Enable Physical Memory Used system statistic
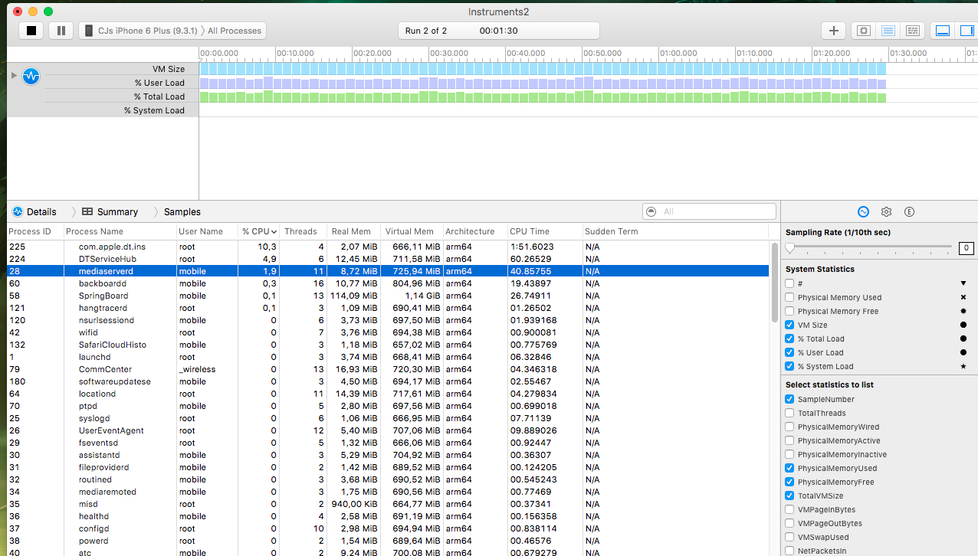Image resolution: width=978 pixels, height=556 pixels. click(789, 297)
